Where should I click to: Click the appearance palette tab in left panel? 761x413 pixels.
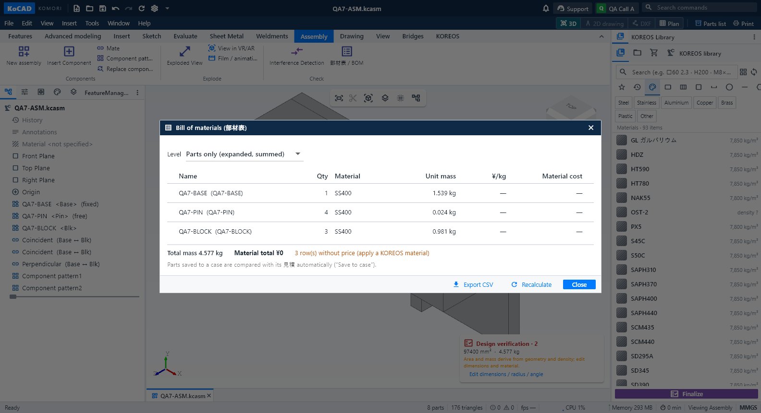coord(57,92)
